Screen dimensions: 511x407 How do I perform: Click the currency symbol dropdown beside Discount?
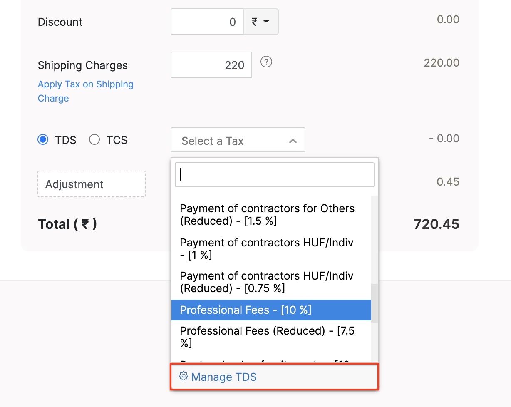261,22
